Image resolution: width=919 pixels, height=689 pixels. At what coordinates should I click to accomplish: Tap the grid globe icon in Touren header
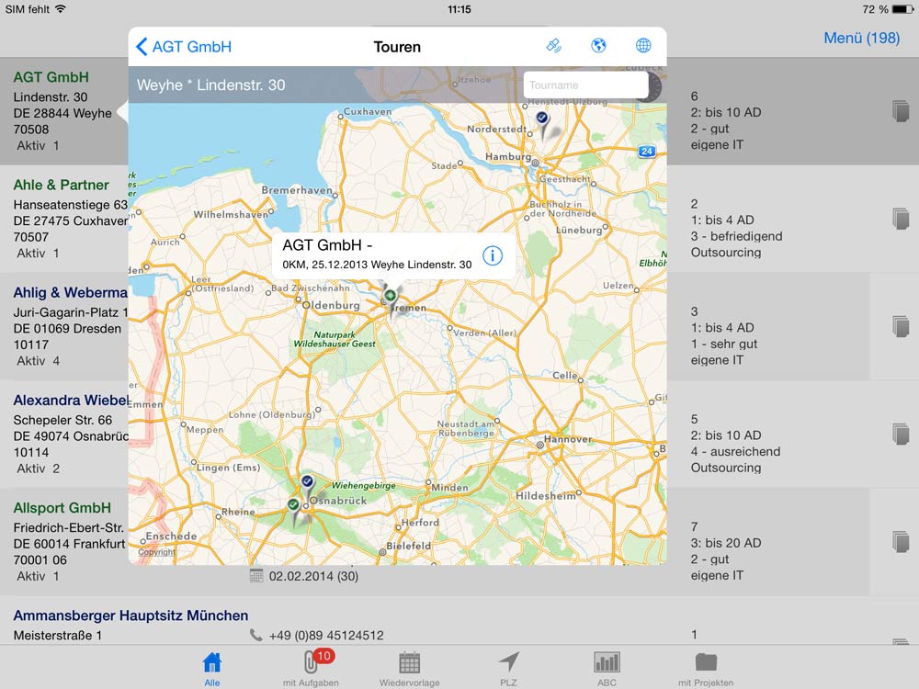(x=643, y=46)
